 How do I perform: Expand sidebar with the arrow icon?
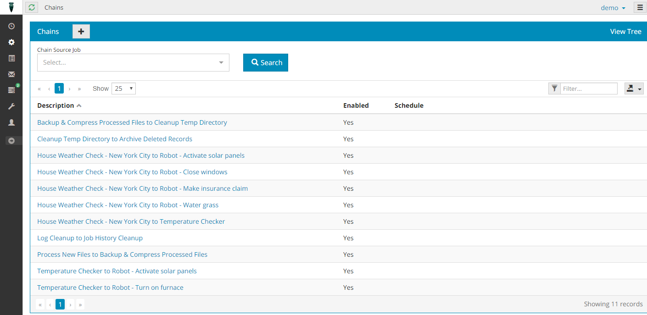click(11, 141)
